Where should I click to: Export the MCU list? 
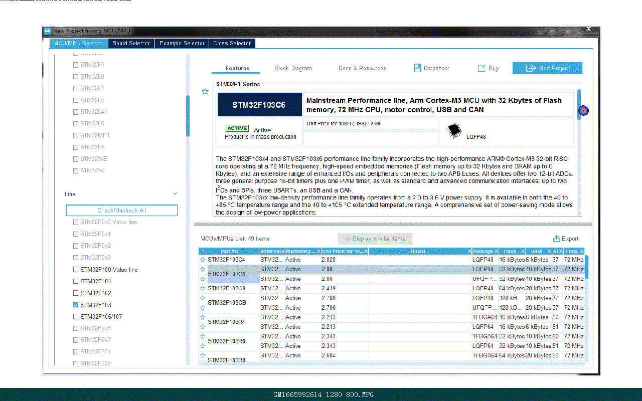tap(566, 239)
